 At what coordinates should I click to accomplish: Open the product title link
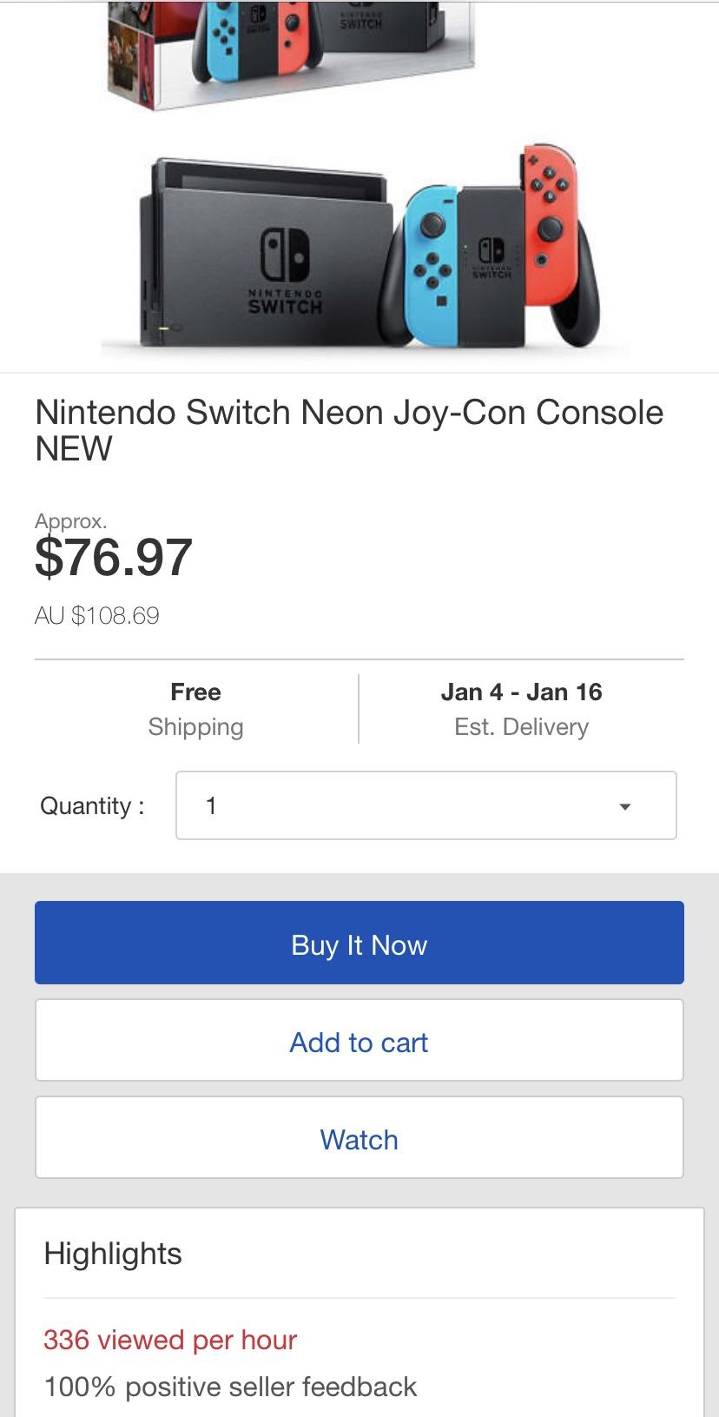[x=347, y=430]
